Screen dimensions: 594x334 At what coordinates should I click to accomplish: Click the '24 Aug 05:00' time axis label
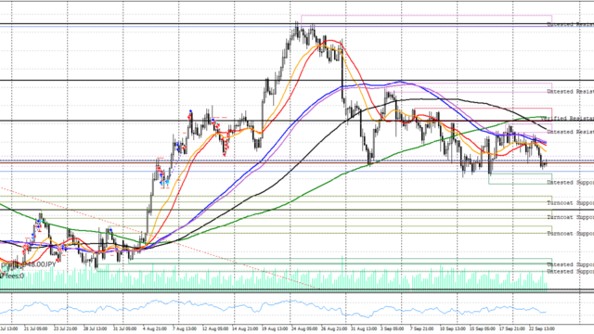[x=304, y=328]
